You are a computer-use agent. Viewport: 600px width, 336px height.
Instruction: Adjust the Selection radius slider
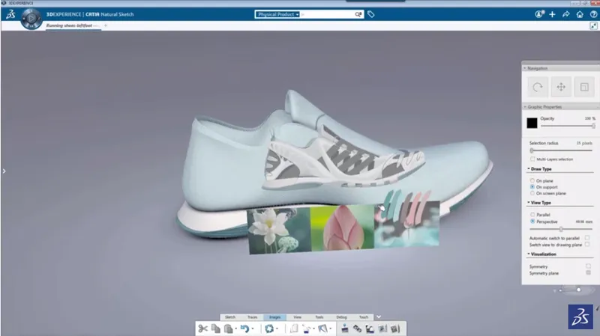click(x=561, y=150)
